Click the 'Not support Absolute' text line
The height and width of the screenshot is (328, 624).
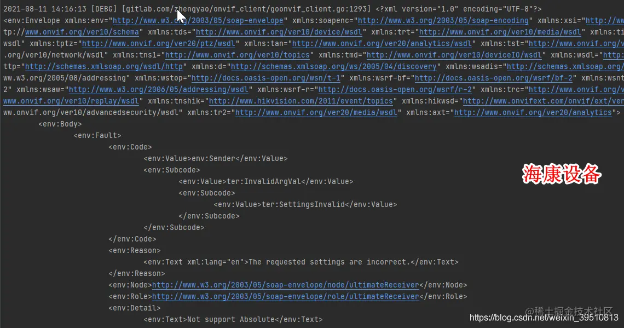[x=233, y=320]
